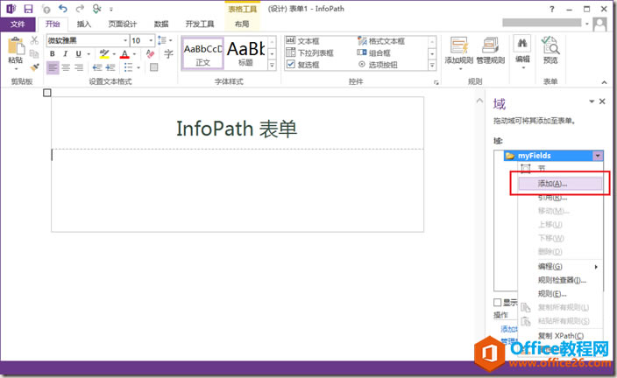Open the font size dropdown
This screenshot has height=378, width=617.
point(150,40)
